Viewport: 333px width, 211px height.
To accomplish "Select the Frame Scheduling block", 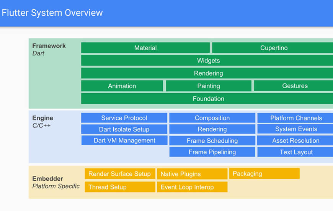I will click(212, 140).
